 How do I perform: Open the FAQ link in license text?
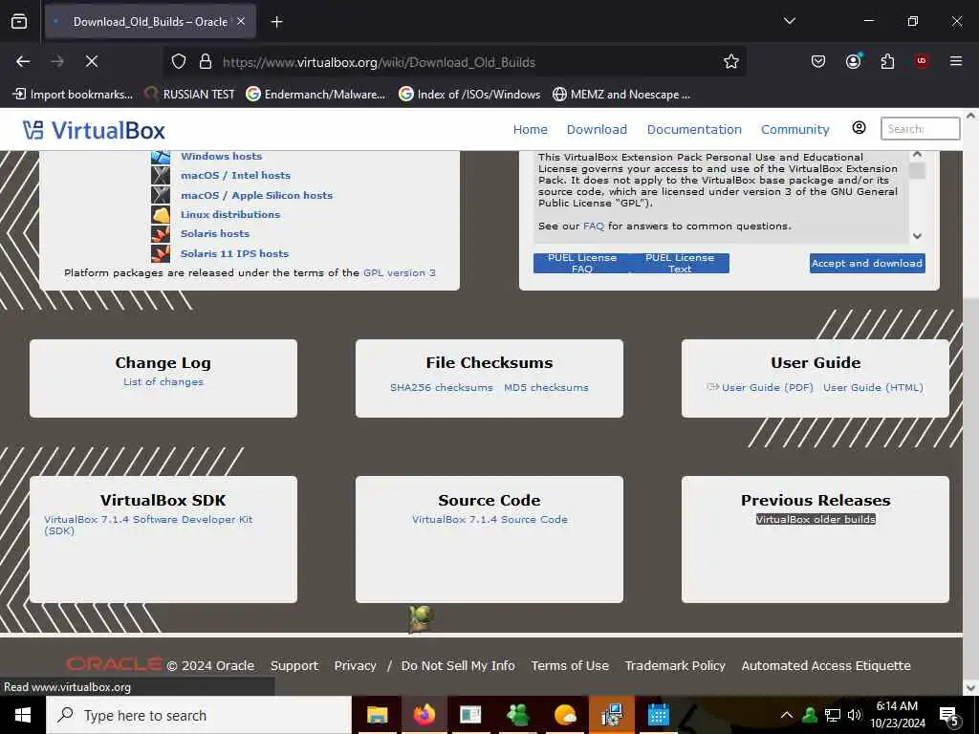coord(593,226)
